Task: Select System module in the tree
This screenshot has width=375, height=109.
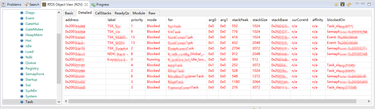Action: pos(31,96)
